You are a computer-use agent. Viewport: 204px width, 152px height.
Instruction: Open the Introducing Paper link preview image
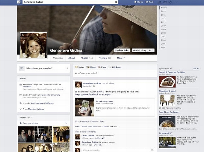[x=84, y=107]
